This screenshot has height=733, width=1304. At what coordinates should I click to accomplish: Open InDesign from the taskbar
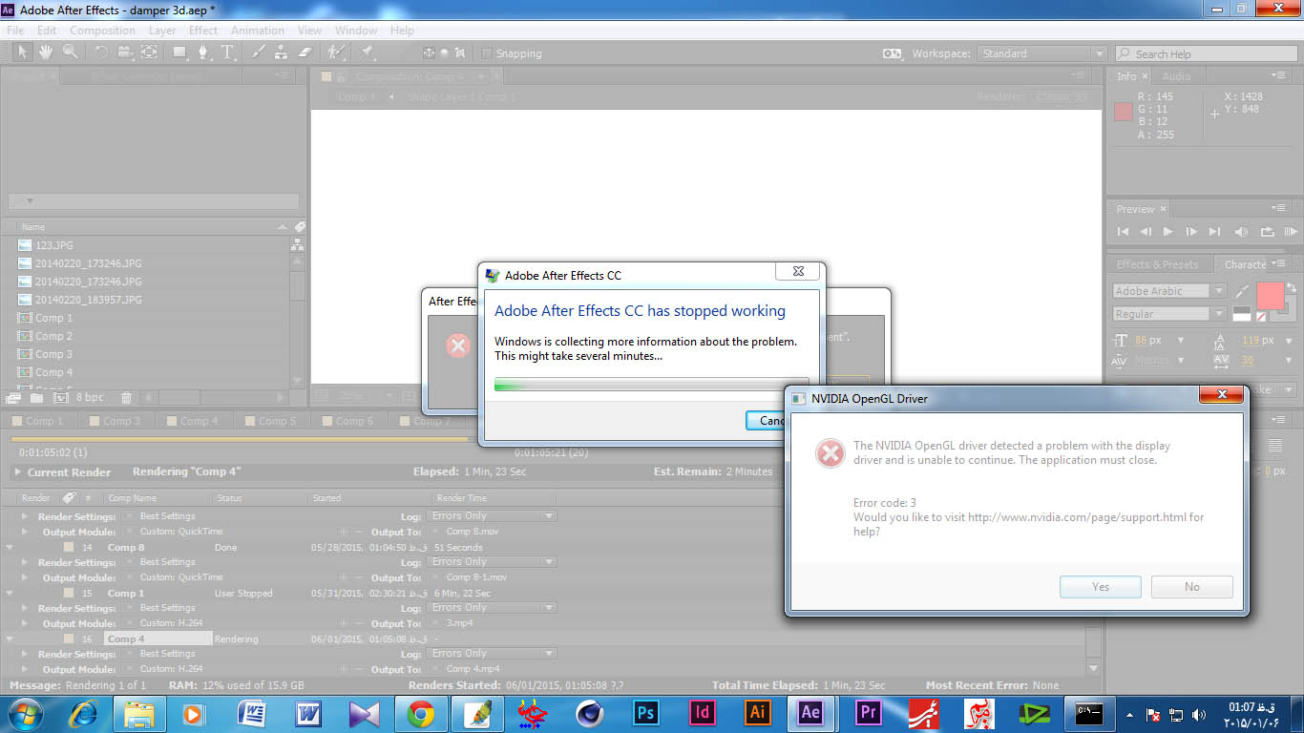702,712
